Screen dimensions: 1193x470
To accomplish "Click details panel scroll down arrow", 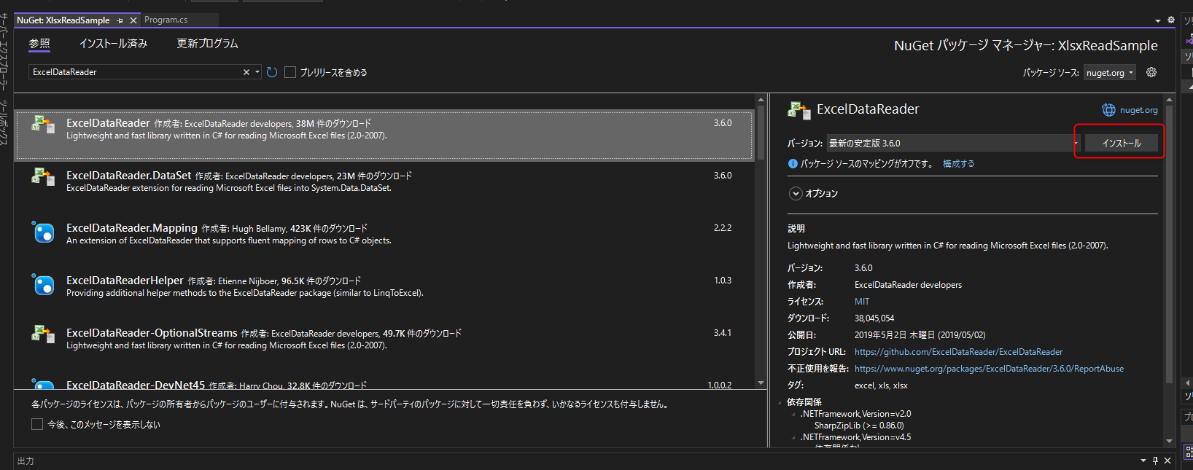I will [x=1169, y=441].
